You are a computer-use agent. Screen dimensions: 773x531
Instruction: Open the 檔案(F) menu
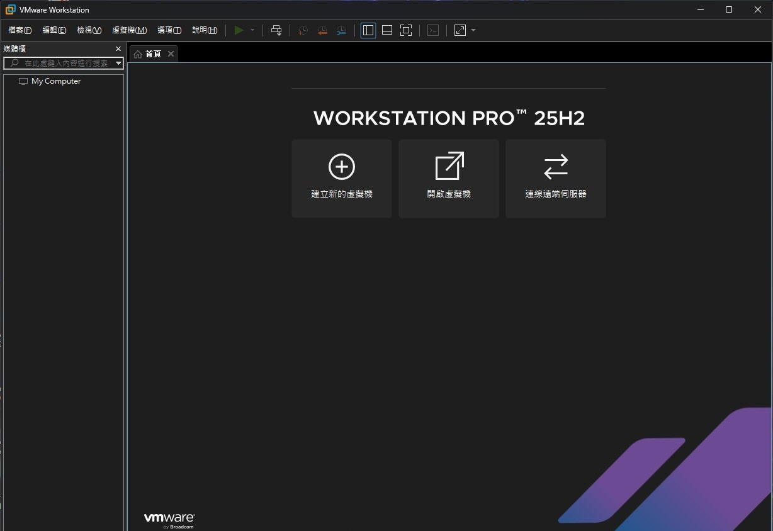(20, 30)
